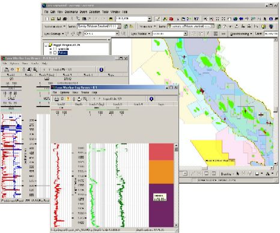
Task: Open the Tools menu in the map window
Action: 105,12
